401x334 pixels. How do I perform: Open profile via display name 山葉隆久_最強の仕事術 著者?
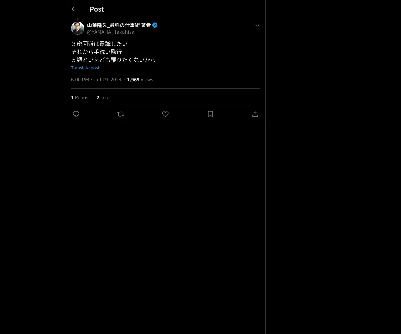coord(119,25)
